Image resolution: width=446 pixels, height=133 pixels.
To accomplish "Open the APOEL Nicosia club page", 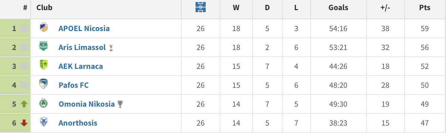I will click(x=84, y=28).
